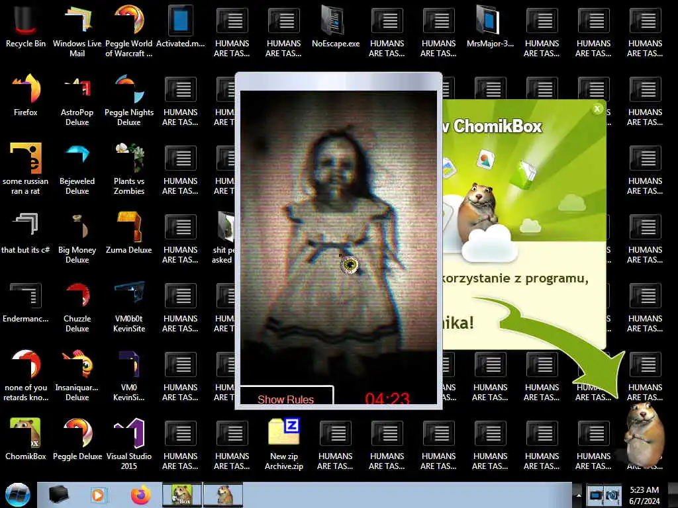
Task: Open Firefox desktop shortcut
Action: [x=26, y=95]
